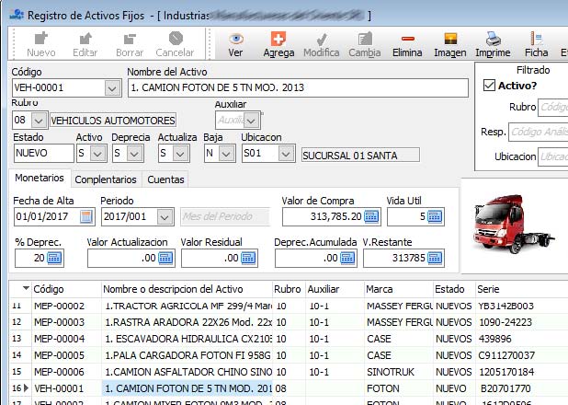Image resolution: width=568 pixels, height=405 pixels.
Task: Click the Cambia toolbar icon
Action: (x=365, y=39)
